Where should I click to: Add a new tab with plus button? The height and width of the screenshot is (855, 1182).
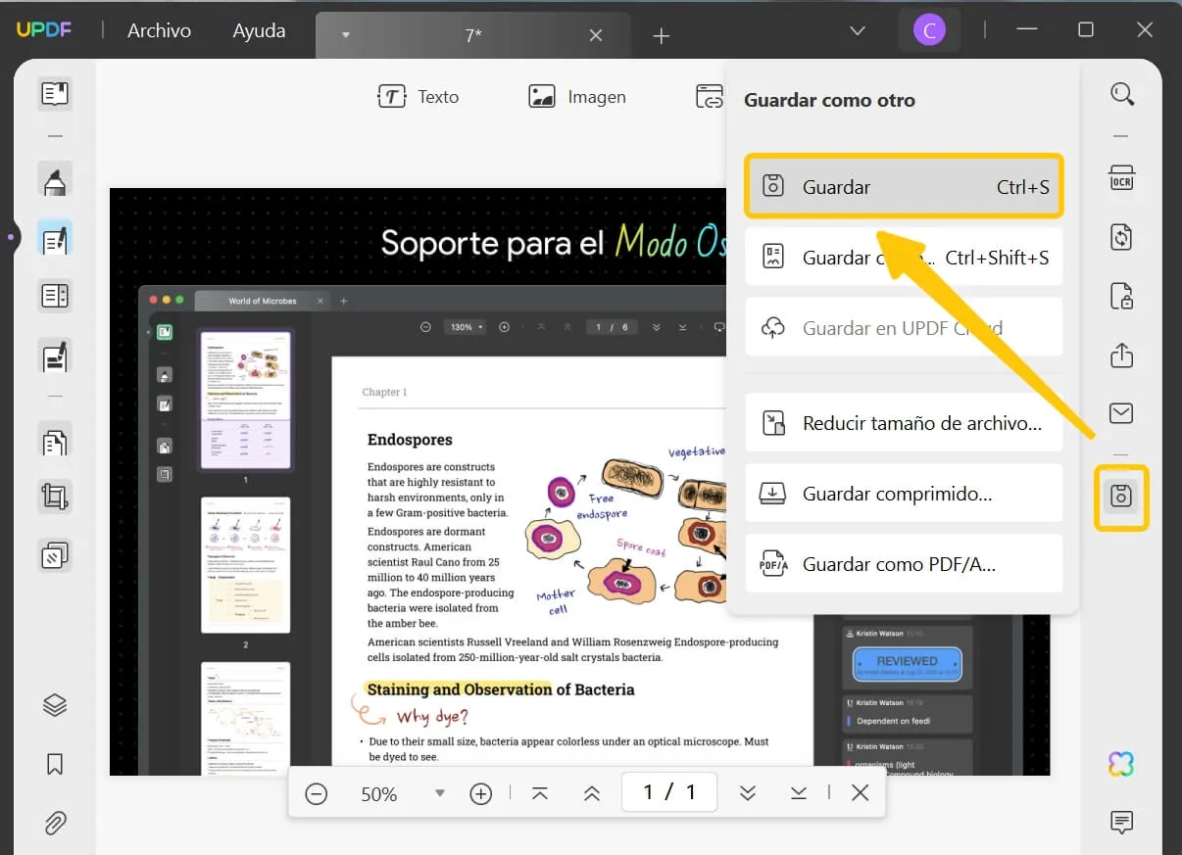(662, 36)
